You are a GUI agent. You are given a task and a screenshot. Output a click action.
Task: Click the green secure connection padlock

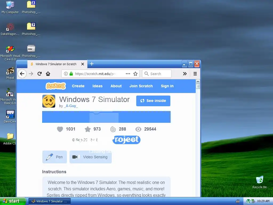click(71, 74)
